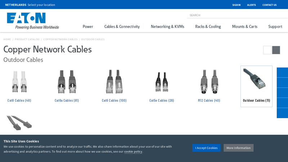288x162 pixels.
Task: Click the Cat6a Cables (81) link
Action: (67, 100)
